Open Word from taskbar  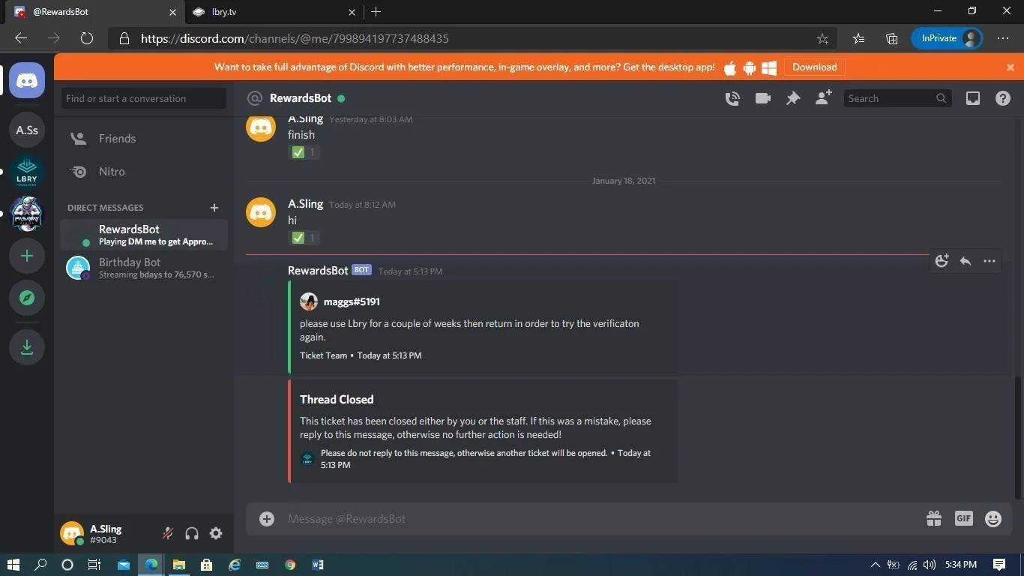pos(318,565)
